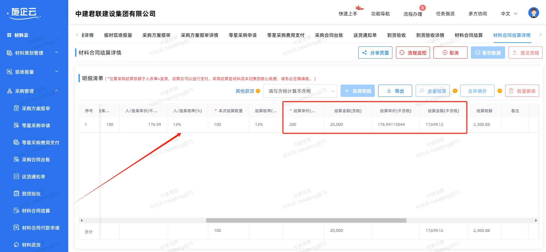Screen dimensions: 546x252
Task: Click the 合并填价 button
Action: click(x=477, y=91)
